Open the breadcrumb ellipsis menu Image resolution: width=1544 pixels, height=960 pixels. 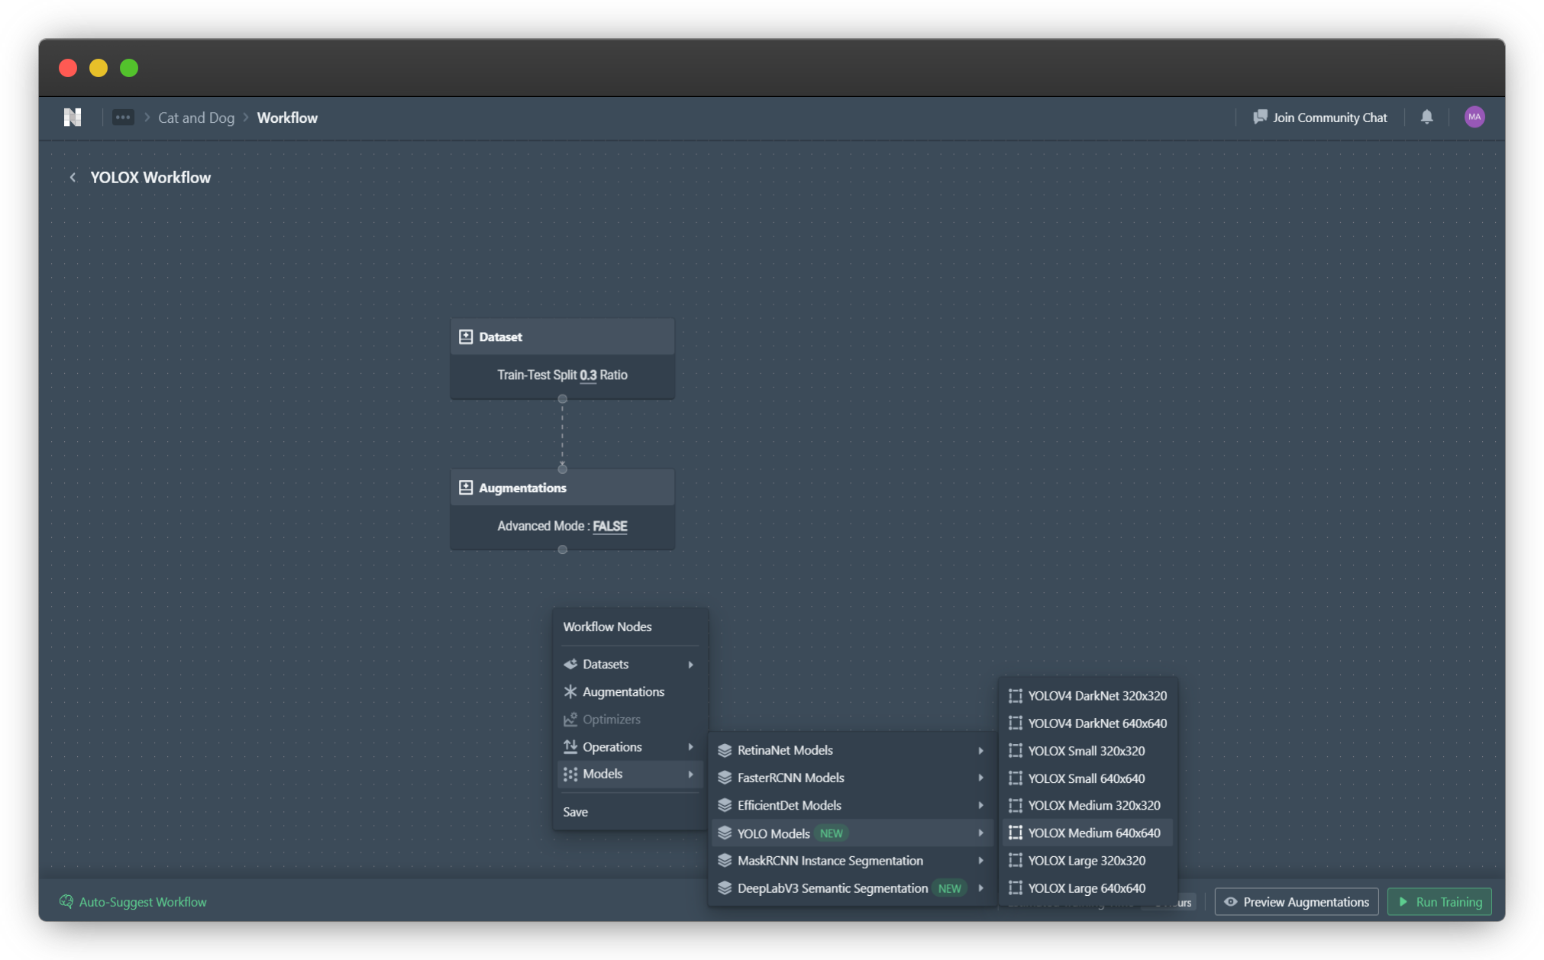tap(123, 118)
